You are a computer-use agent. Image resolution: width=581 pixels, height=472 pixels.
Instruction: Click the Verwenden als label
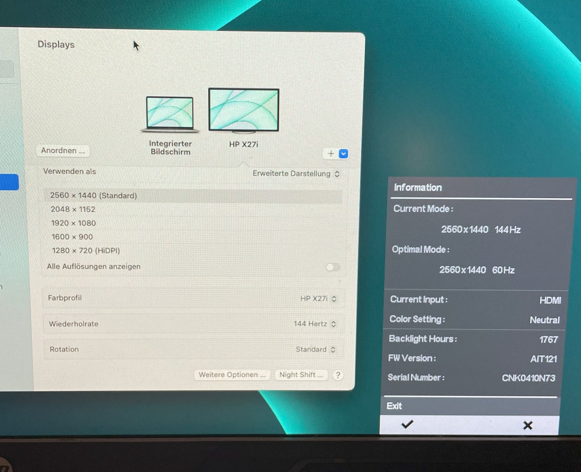[69, 171]
